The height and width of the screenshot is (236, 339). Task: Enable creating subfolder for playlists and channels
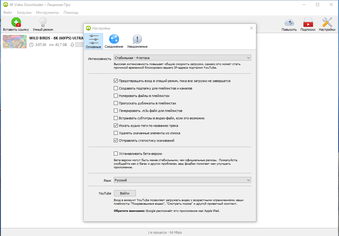[x=116, y=88]
